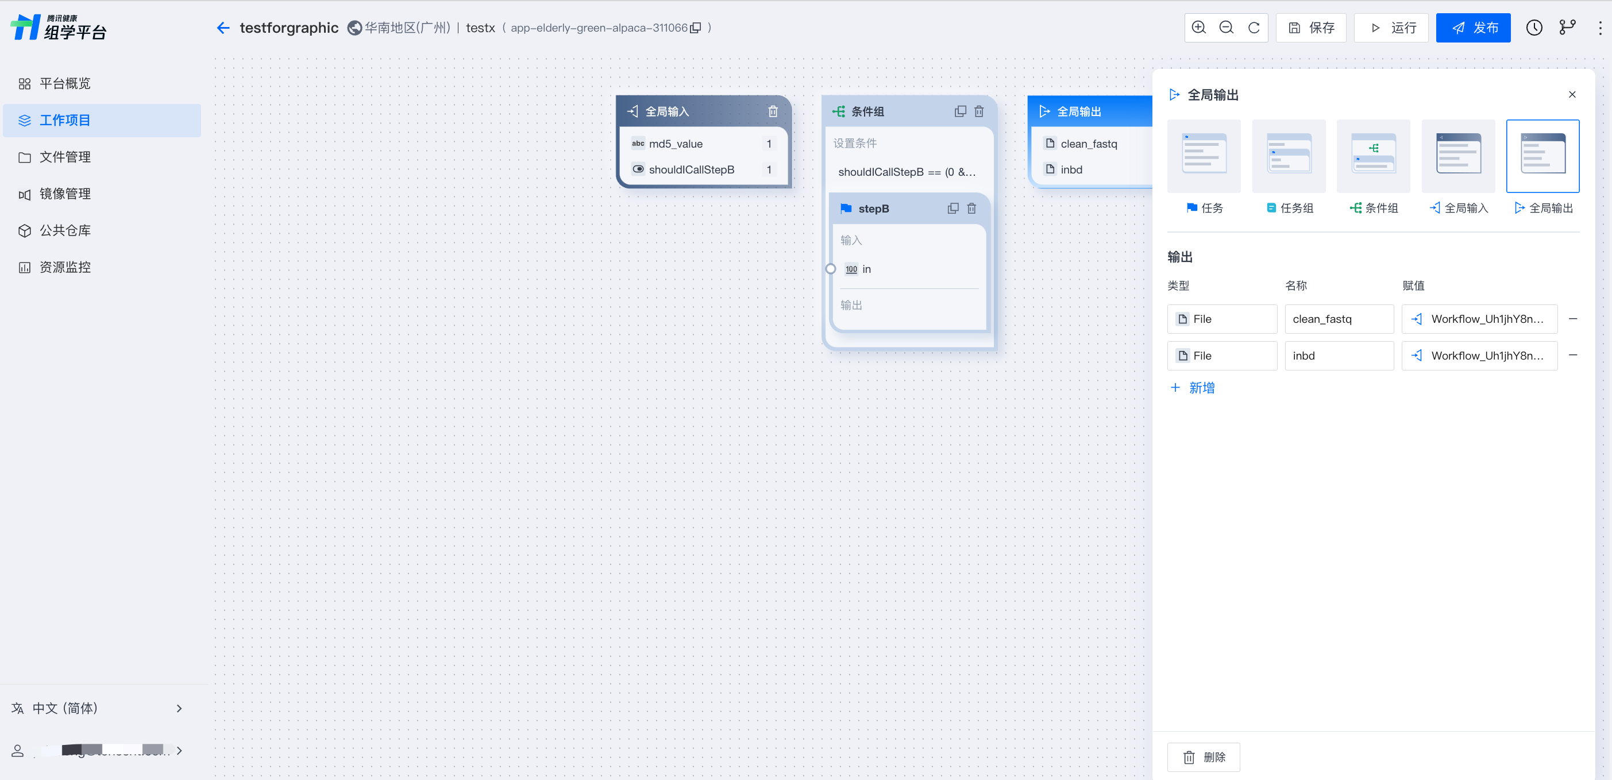Copy the app ID alpaca-311066

coord(695,28)
